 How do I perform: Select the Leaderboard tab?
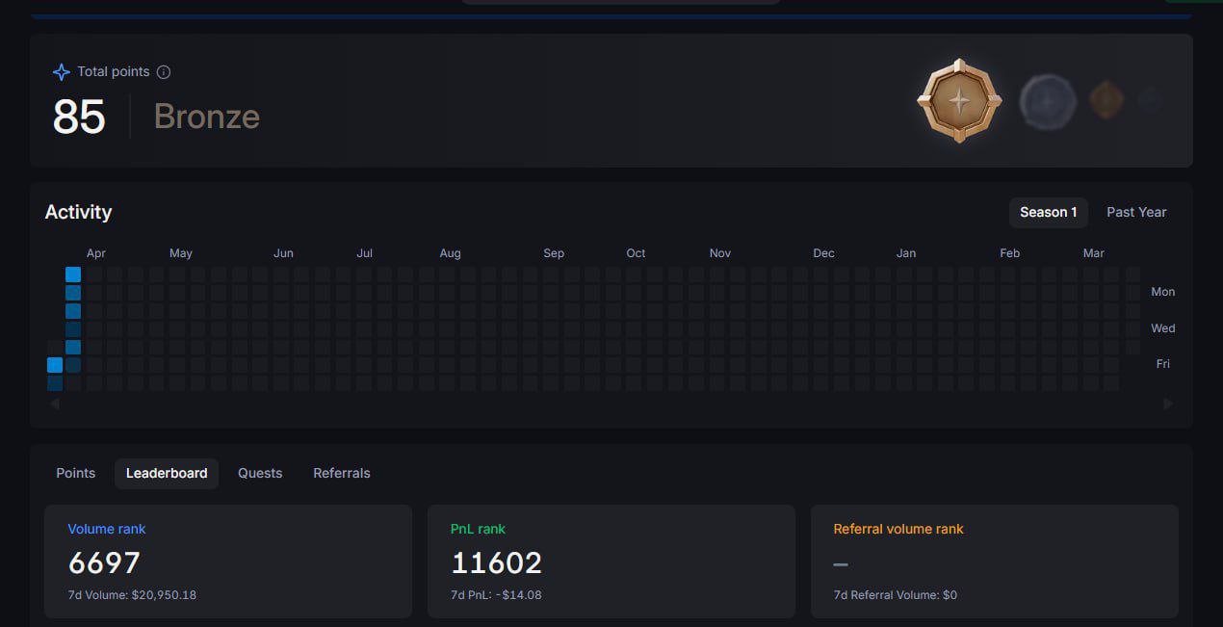click(167, 473)
